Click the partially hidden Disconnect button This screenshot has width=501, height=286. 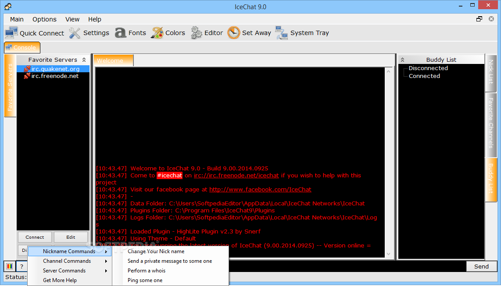point(23,250)
